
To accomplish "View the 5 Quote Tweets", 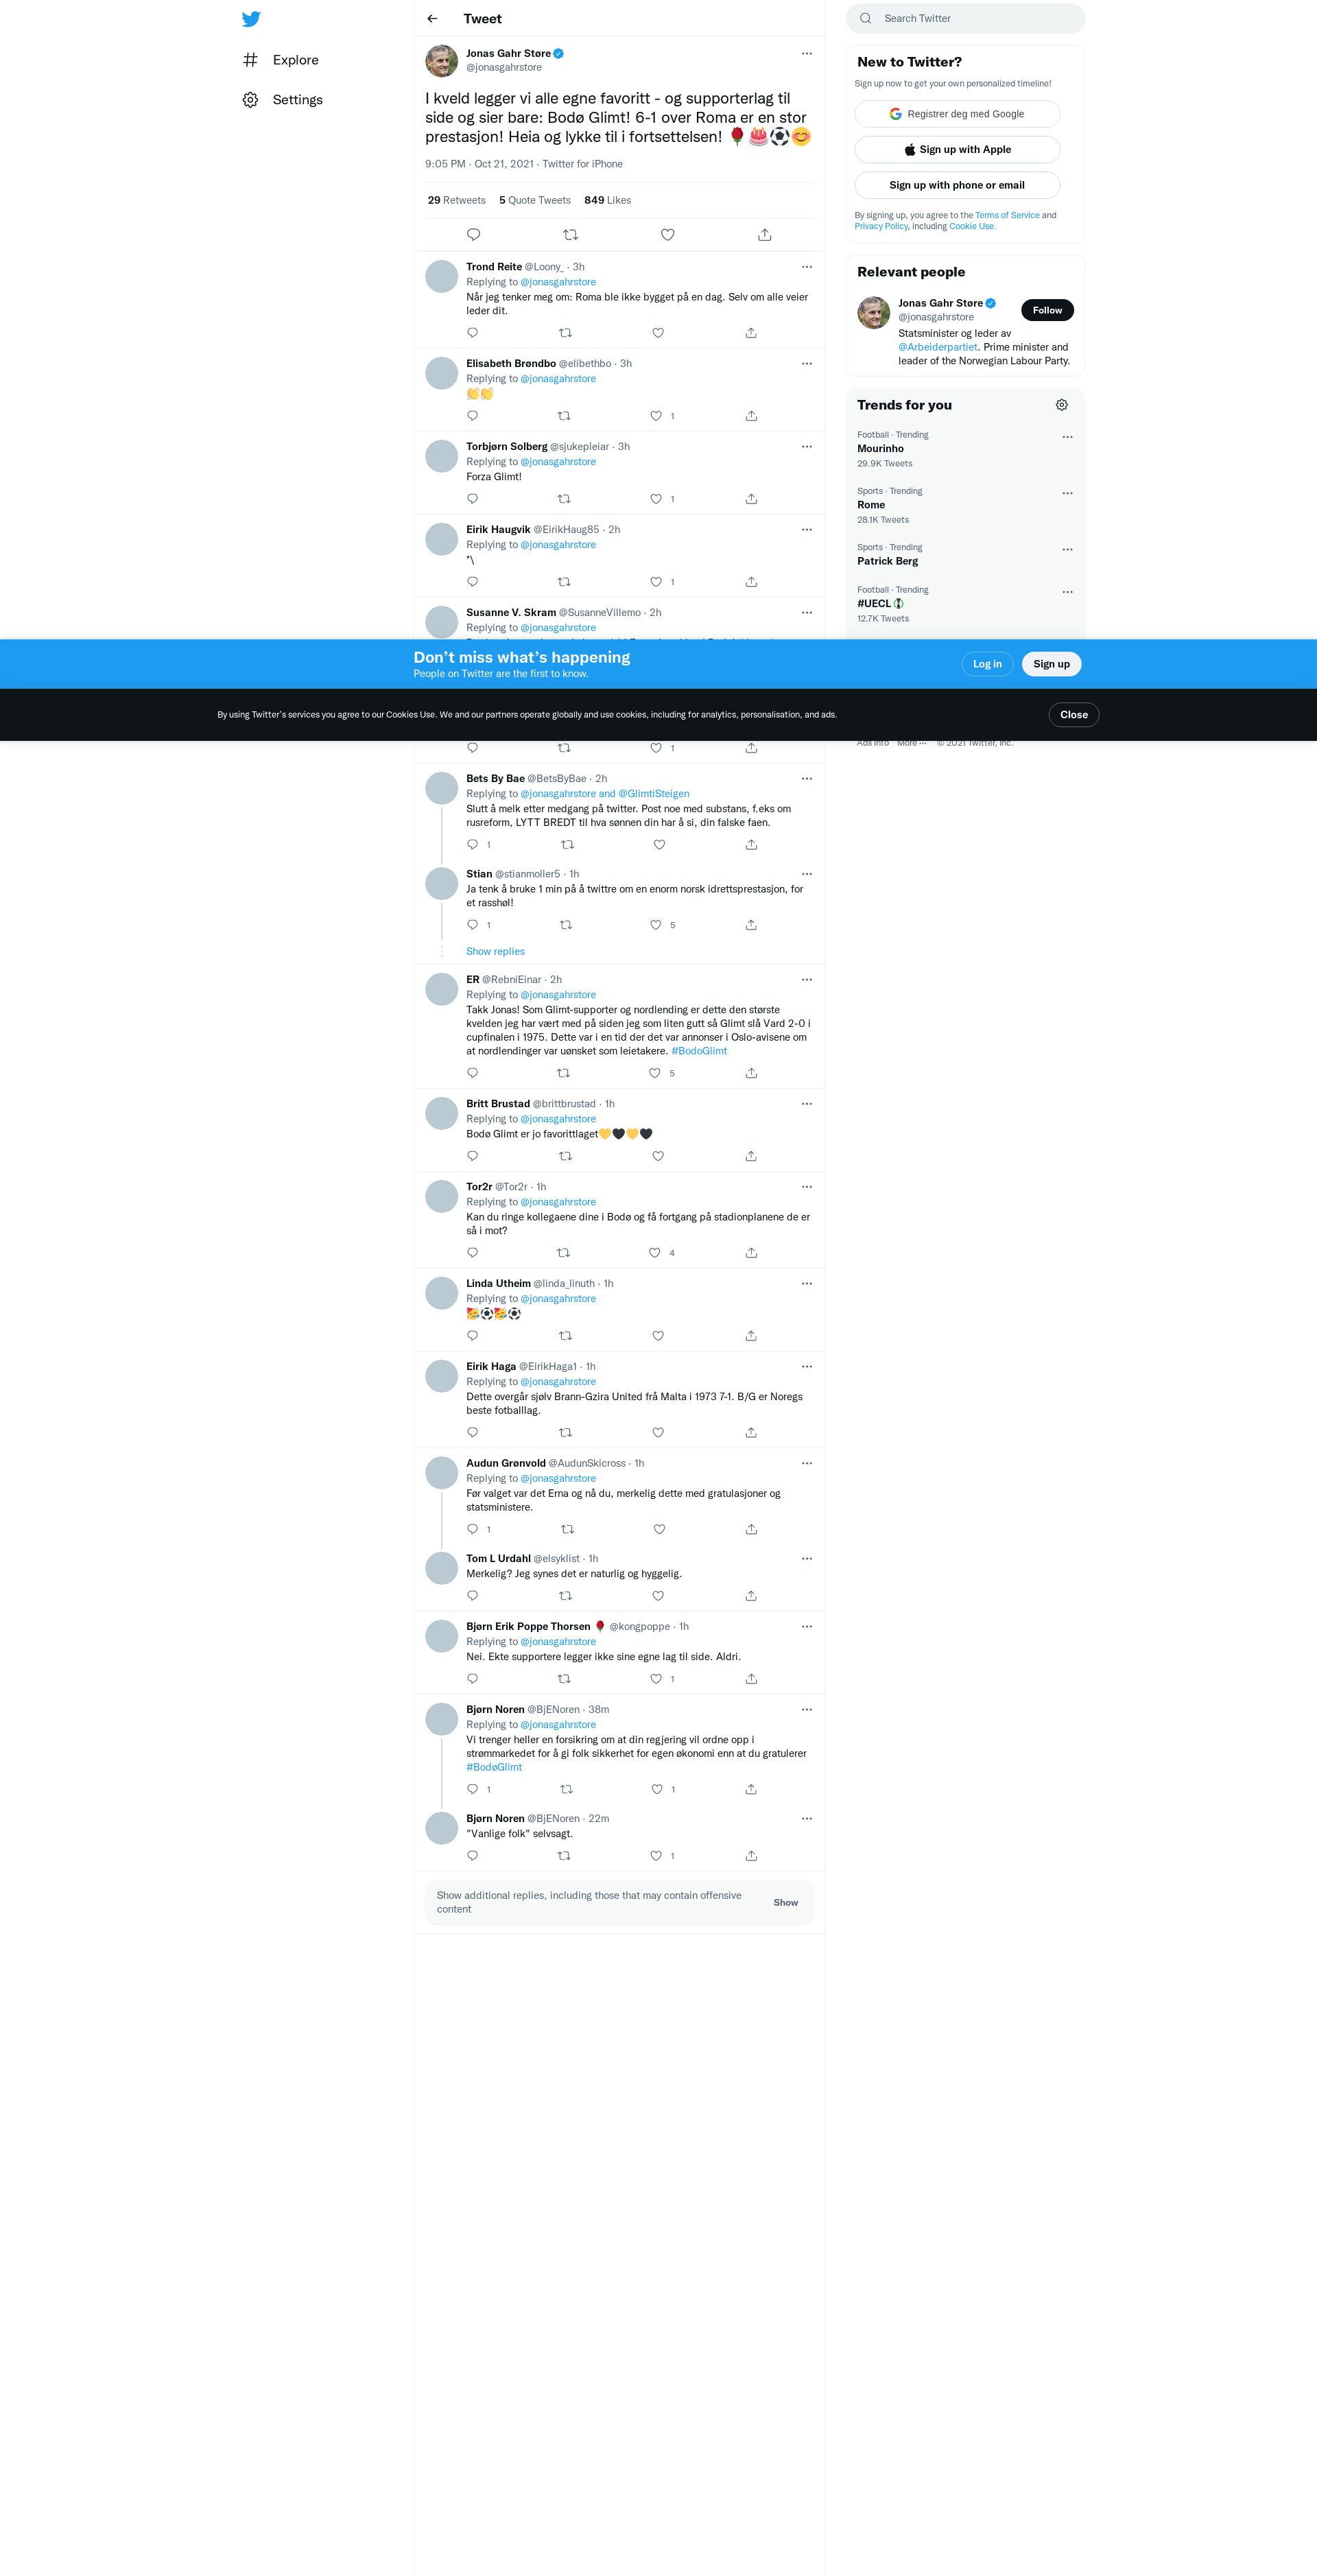I will tap(535, 201).
